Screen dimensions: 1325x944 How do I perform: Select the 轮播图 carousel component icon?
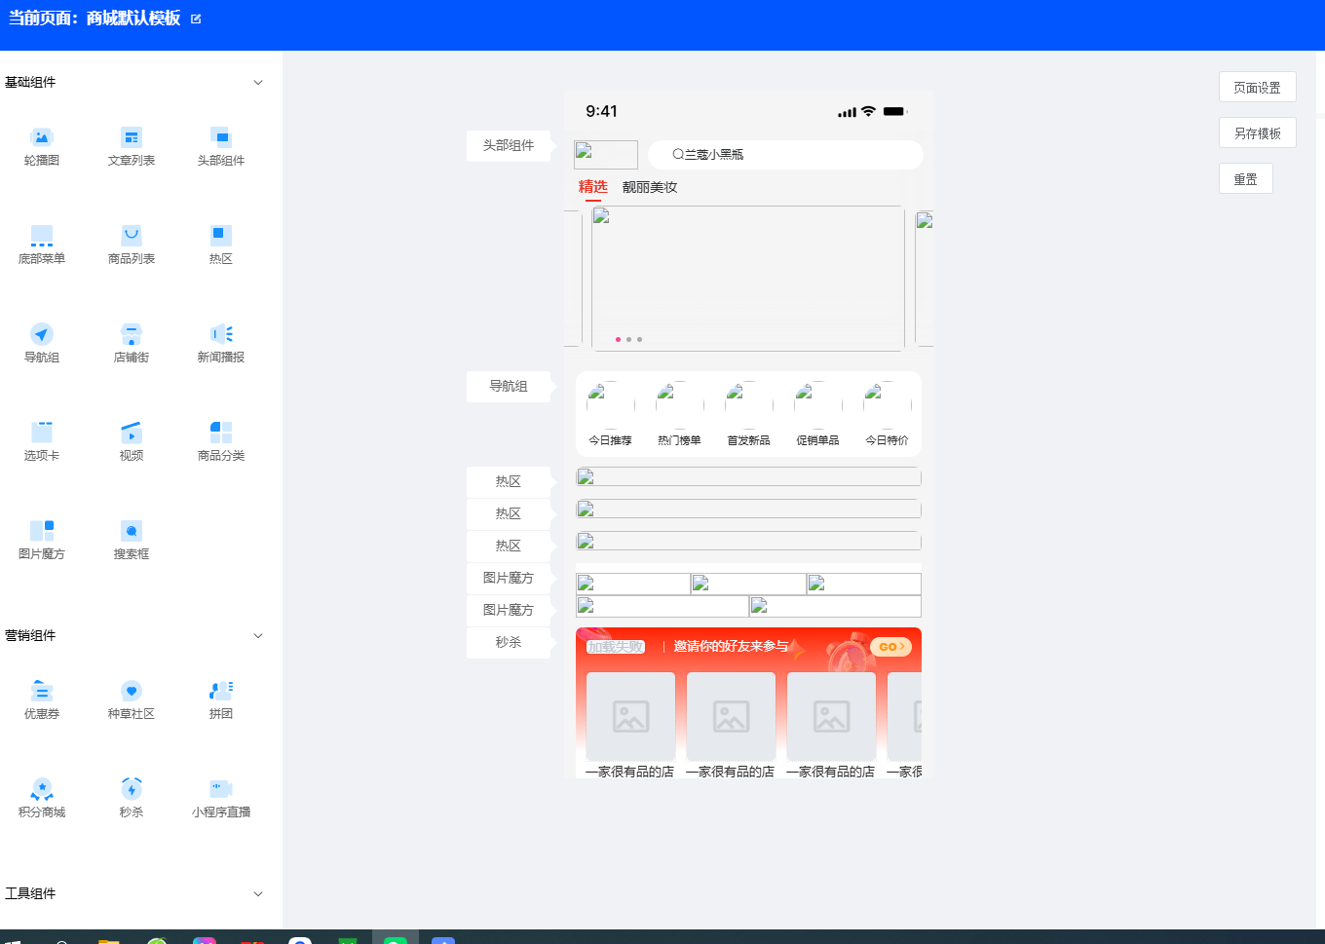41,137
